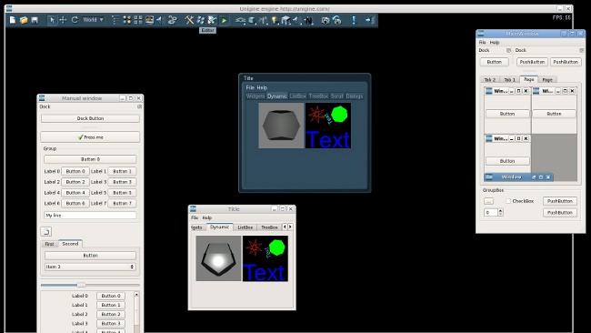Click the ellipsis button in GroupBox
The image size is (591, 333).
point(488,201)
